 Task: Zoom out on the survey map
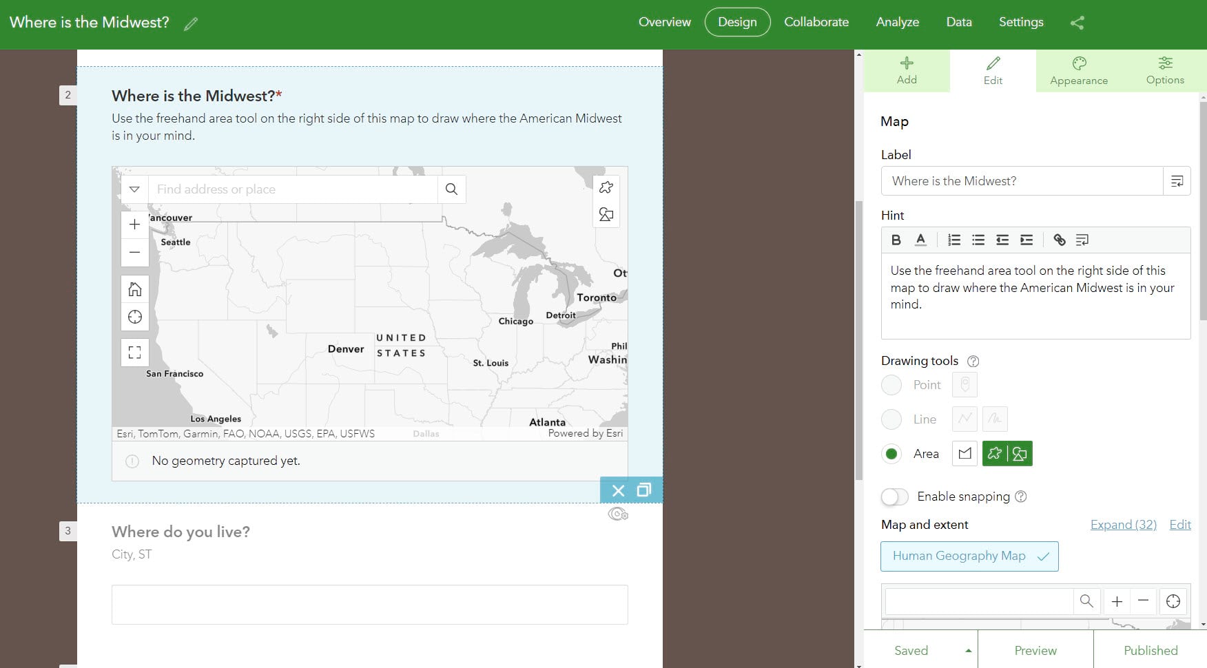click(x=135, y=252)
